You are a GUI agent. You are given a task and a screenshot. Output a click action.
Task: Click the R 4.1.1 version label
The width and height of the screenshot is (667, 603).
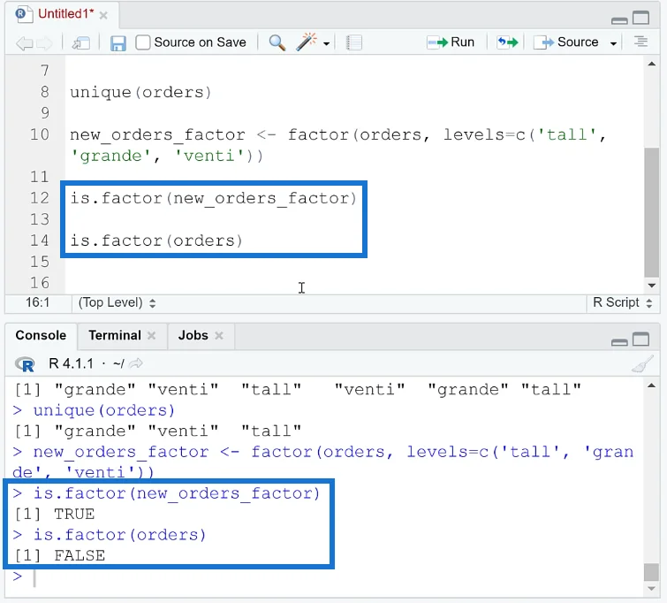(x=71, y=363)
